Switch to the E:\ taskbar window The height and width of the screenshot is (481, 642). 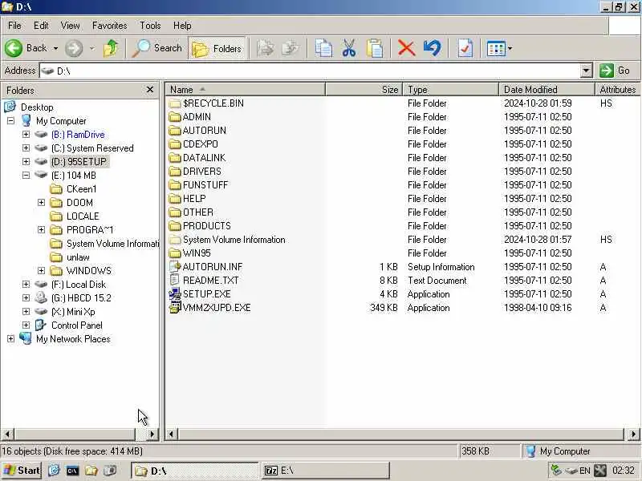click(x=326, y=471)
